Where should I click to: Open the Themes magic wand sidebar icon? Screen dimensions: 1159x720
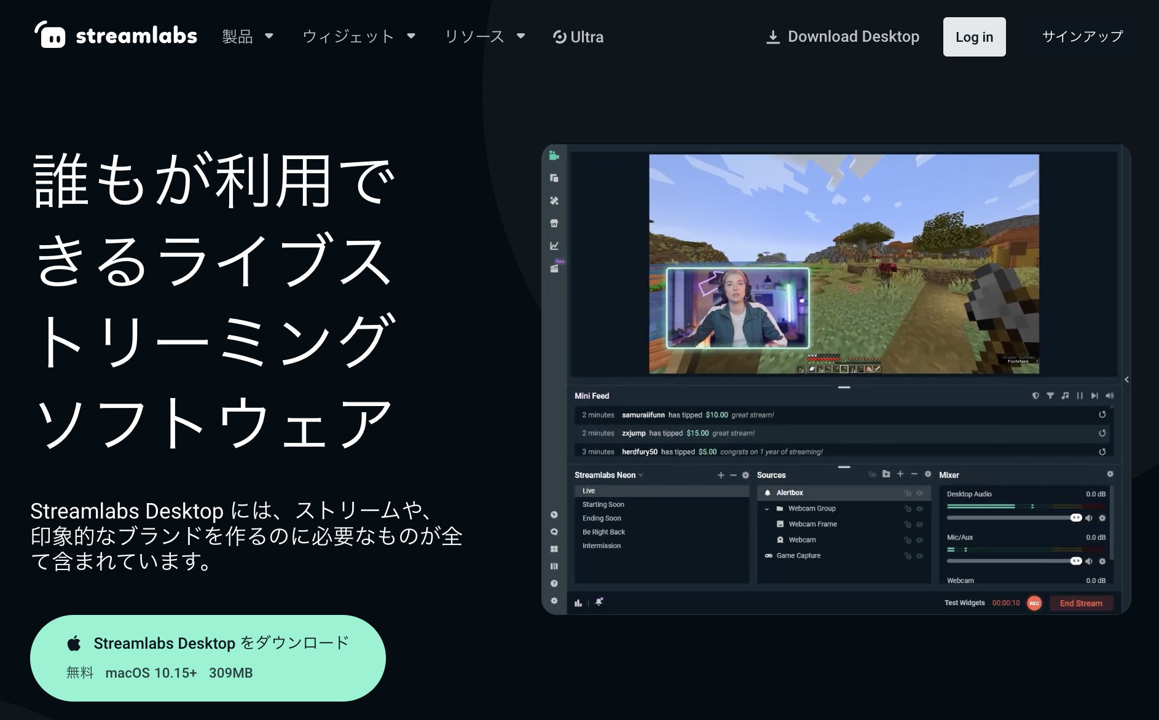point(554,201)
